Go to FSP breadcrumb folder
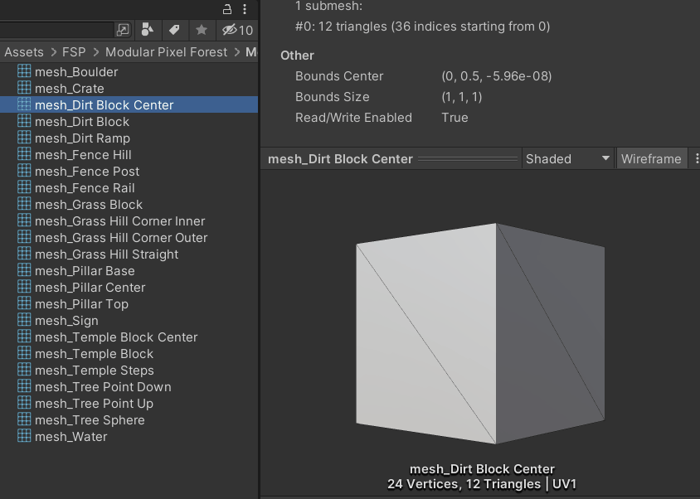700x499 pixels. coord(74,52)
